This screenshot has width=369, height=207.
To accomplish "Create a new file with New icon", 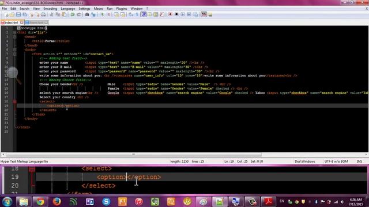I will (x=6, y=14).
